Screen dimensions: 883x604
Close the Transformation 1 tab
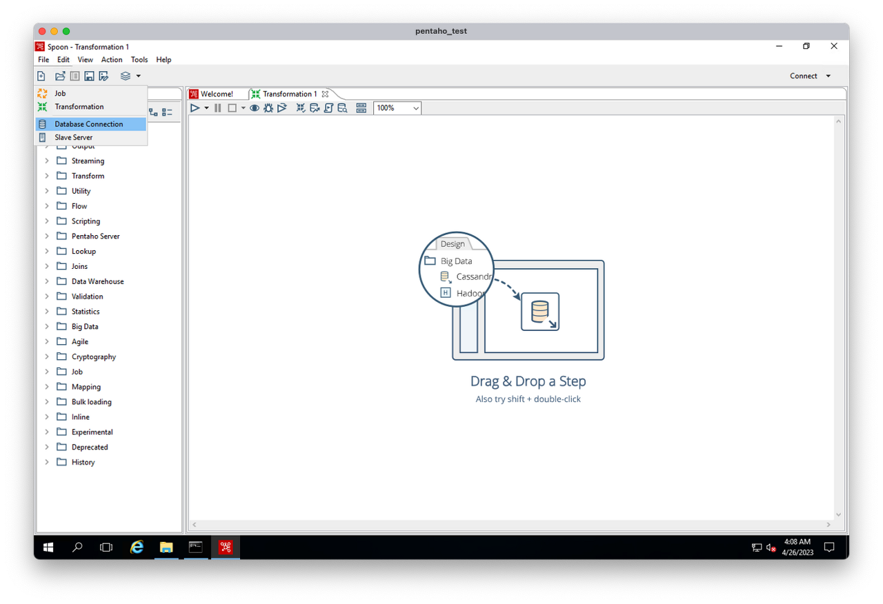tap(325, 94)
